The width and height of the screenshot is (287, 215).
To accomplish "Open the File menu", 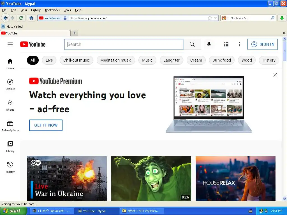I will (x=4, y=10).
